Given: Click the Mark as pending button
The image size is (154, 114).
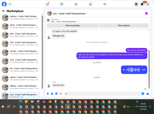Looking at the screenshot, I should 73,26.
